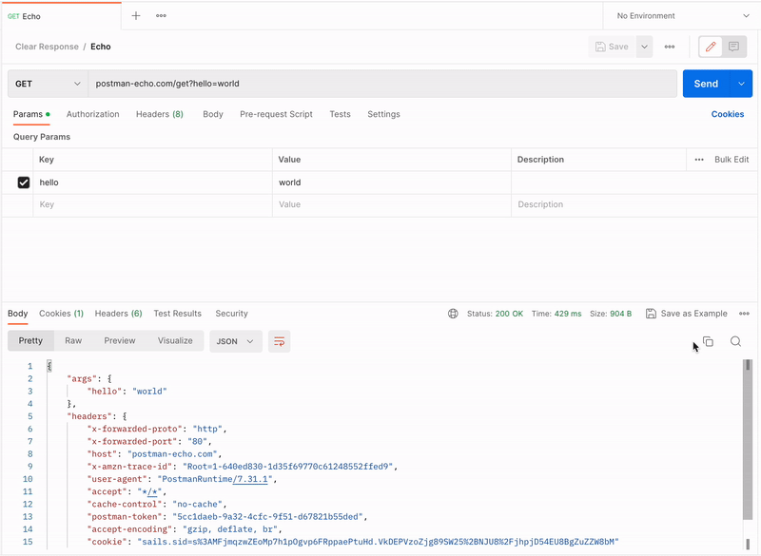Open search in the response viewer
Screen dimensions: 761x556
735,341
